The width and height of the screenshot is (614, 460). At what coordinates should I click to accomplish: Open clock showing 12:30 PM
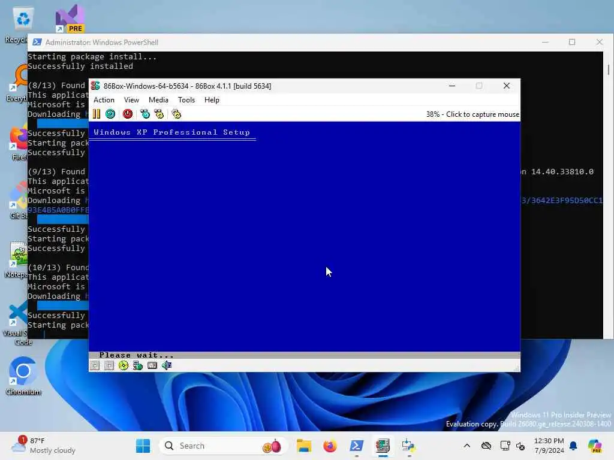(549, 446)
